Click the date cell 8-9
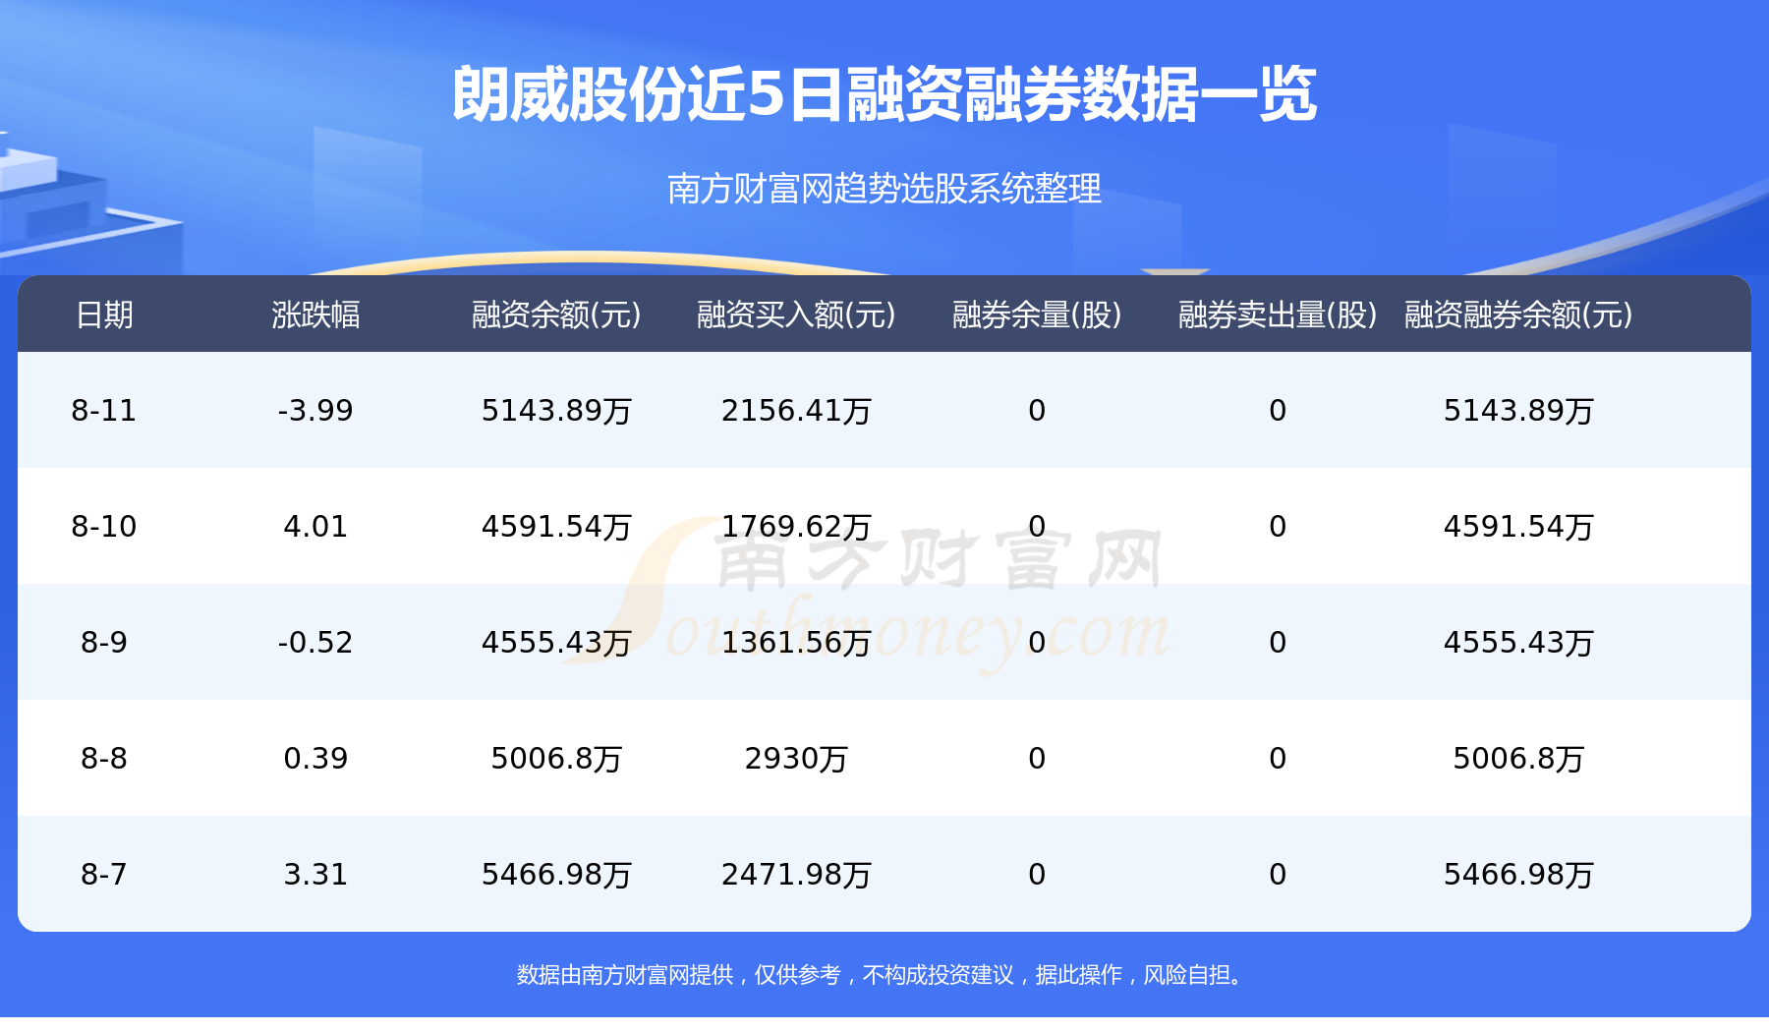Image resolution: width=1769 pixels, height=1032 pixels. click(104, 642)
